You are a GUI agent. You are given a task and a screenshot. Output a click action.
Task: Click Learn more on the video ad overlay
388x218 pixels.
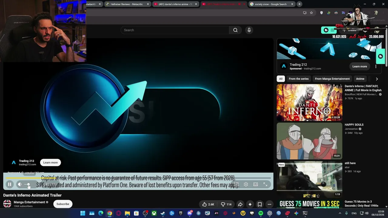click(x=50, y=163)
